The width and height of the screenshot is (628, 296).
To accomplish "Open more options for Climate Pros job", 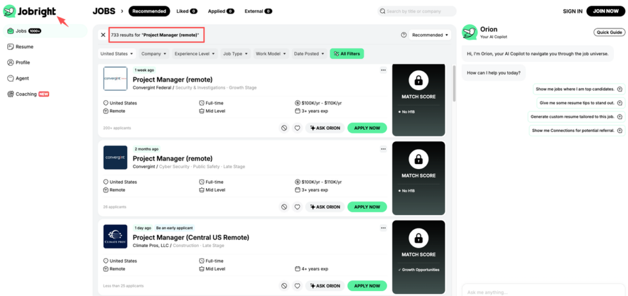I will (x=383, y=228).
